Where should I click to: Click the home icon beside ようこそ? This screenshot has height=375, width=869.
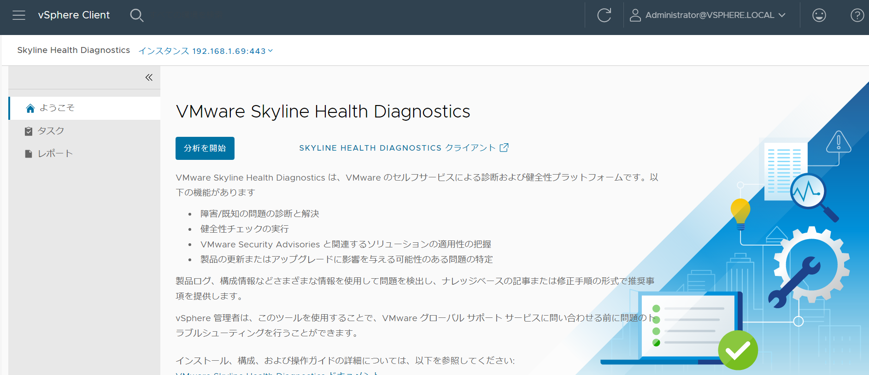(30, 108)
